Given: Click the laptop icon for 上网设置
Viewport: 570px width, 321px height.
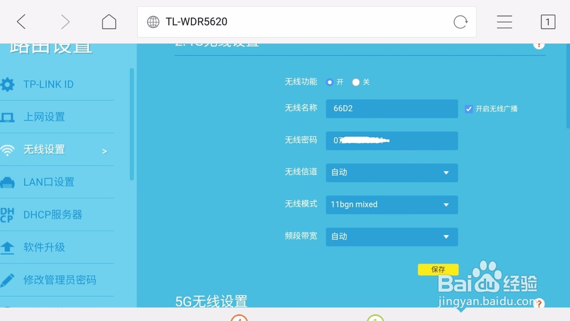Looking at the screenshot, I should (x=7, y=117).
